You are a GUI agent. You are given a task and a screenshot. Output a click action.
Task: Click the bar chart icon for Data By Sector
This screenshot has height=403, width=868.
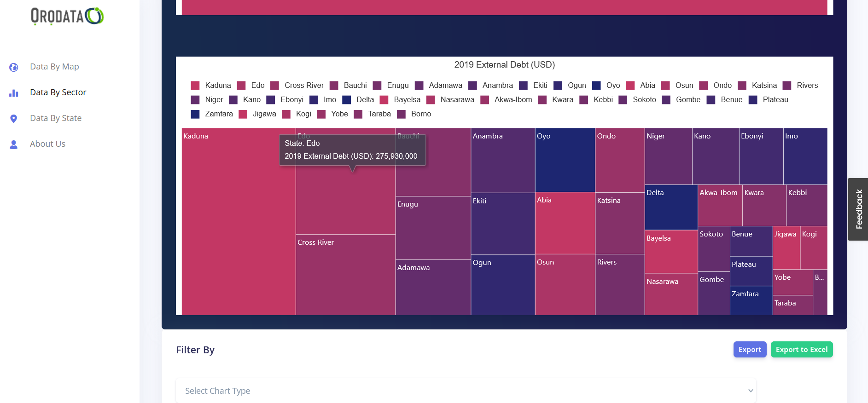click(14, 93)
